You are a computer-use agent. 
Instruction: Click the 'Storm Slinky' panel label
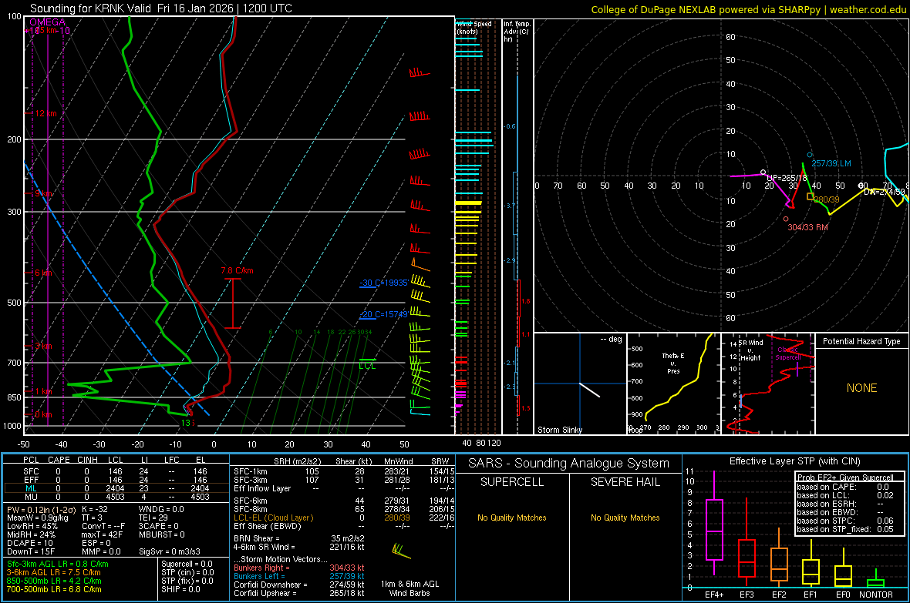[559, 430]
